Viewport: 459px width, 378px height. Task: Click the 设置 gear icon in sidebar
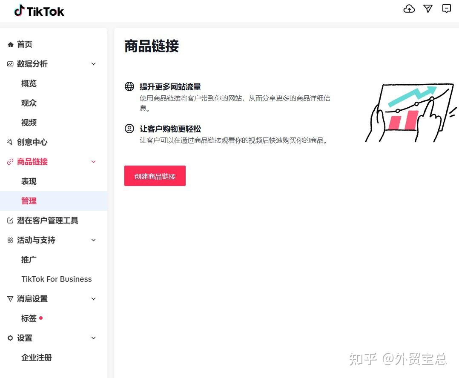10,338
